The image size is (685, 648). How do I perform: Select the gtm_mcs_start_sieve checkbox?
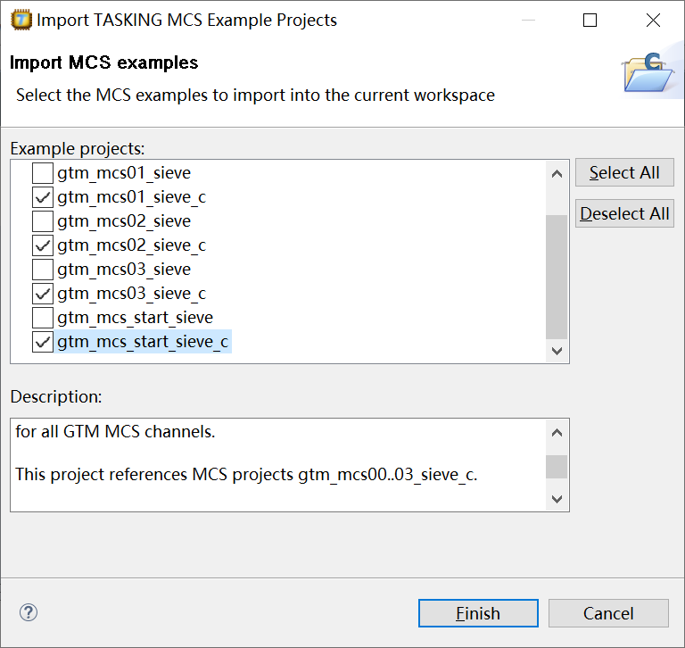click(x=43, y=318)
